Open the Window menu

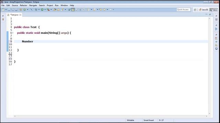coord(64,5)
